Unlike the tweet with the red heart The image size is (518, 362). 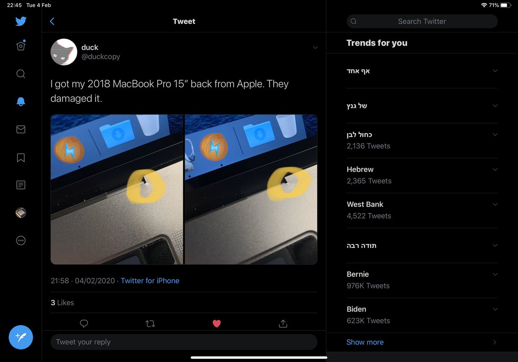[x=217, y=324]
